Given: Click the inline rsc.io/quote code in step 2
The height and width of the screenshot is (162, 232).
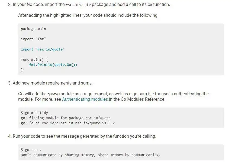Looking at the screenshot, I should [x=79, y=5].
